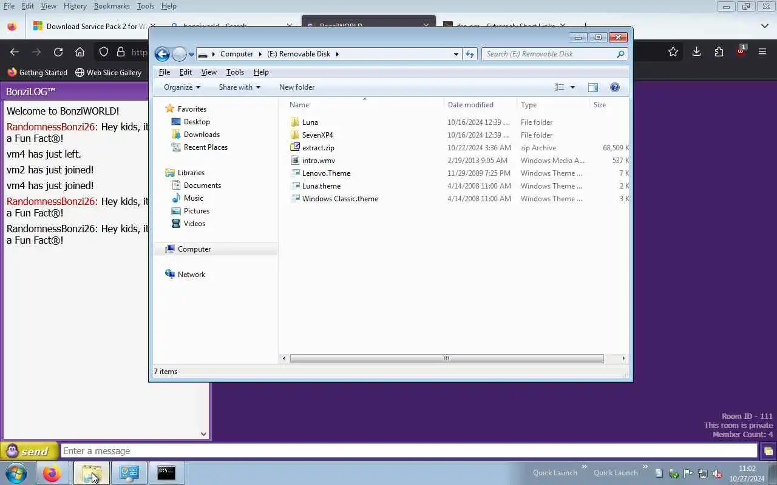Screen dimensions: 777x485
Task: Click the Firefox taskbar icon
Action: tap(52, 473)
